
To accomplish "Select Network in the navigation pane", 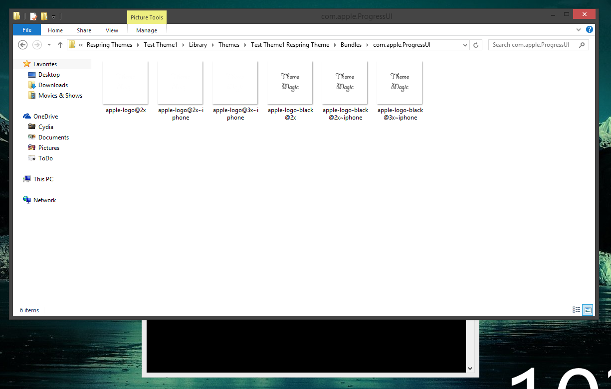I will 45,200.
